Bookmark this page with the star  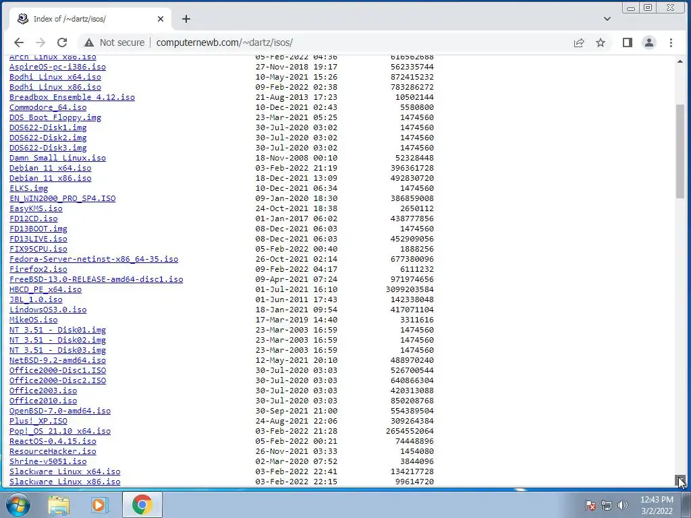[x=600, y=42]
